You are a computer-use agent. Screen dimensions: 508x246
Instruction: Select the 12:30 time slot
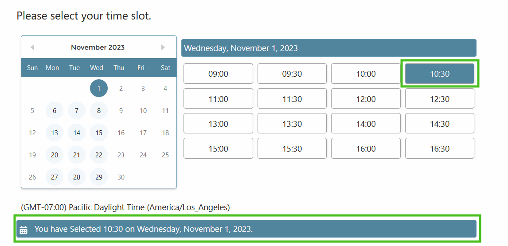point(439,99)
